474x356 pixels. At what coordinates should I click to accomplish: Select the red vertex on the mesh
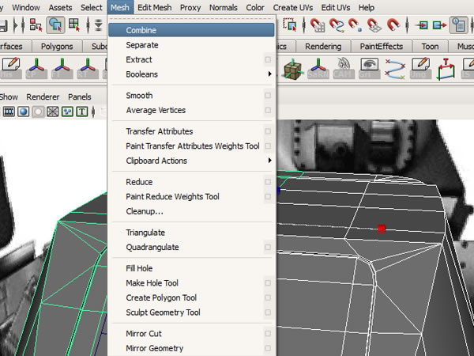pyautogui.click(x=381, y=229)
